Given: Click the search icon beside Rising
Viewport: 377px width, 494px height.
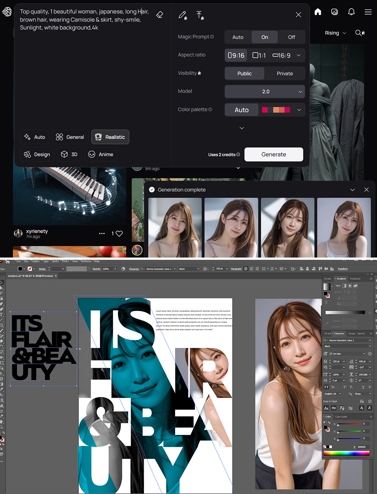Looking at the screenshot, I should (x=360, y=33).
